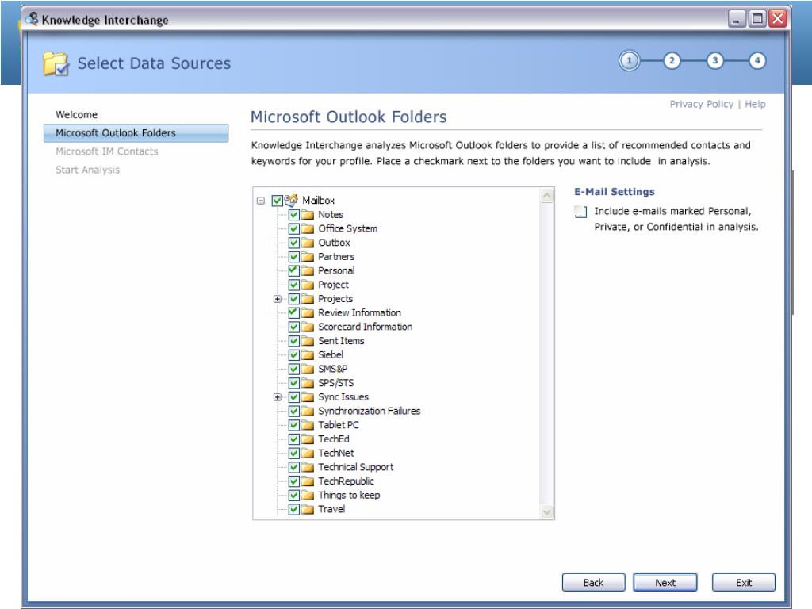Click the SPS/STS folder icon

coord(308,383)
